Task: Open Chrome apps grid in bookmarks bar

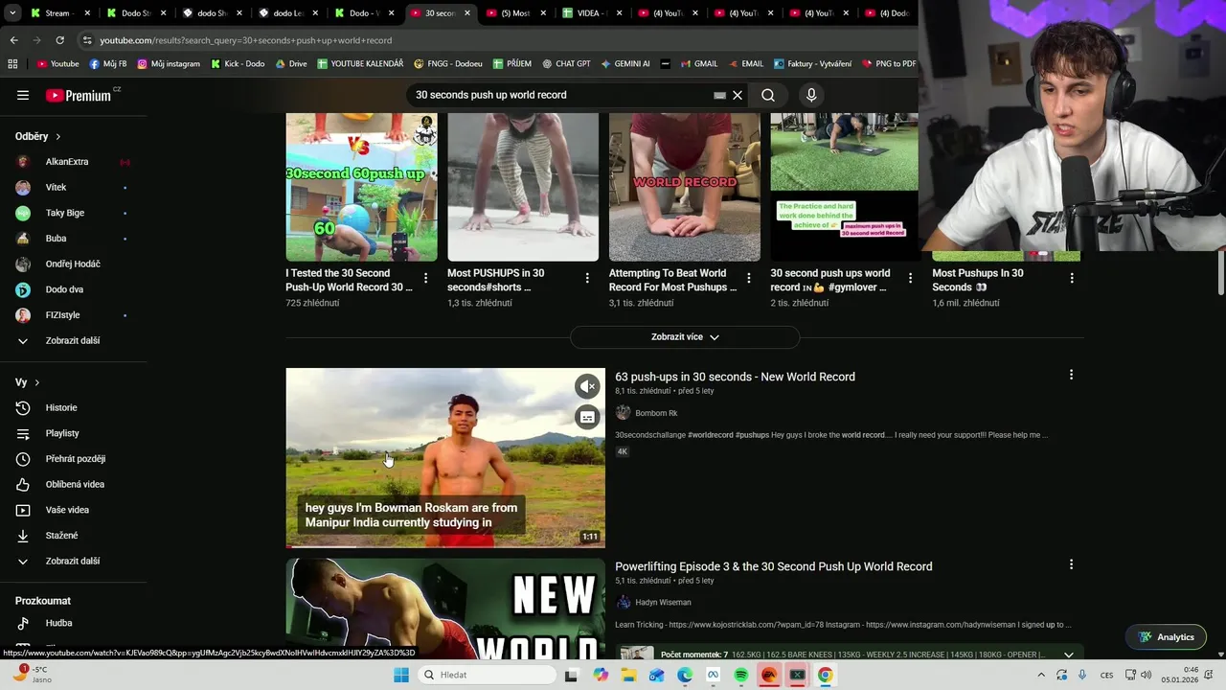Action: tap(12, 64)
